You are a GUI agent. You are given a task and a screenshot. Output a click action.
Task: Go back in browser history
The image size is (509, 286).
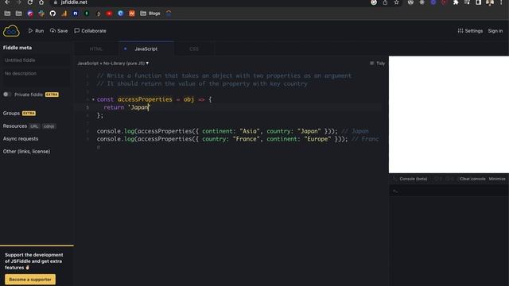pyautogui.click(x=7, y=2)
